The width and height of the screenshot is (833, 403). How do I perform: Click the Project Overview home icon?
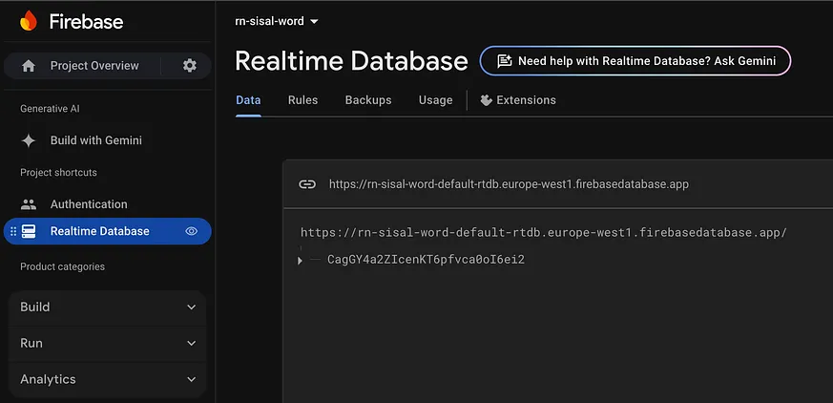pyautogui.click(x=29, y=66)
